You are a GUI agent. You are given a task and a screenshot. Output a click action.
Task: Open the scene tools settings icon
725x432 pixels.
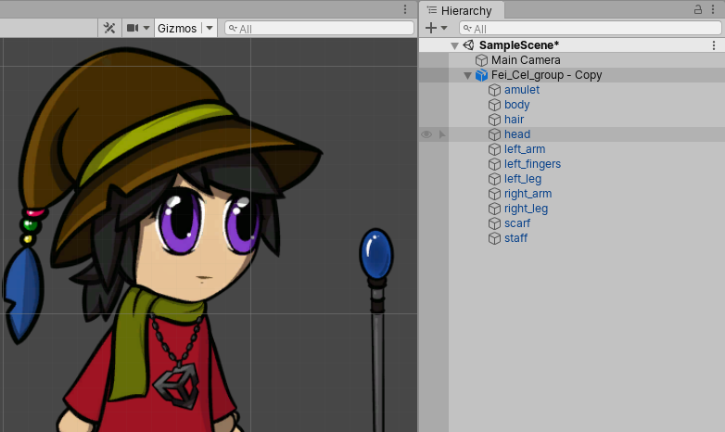tap(109, 28)
